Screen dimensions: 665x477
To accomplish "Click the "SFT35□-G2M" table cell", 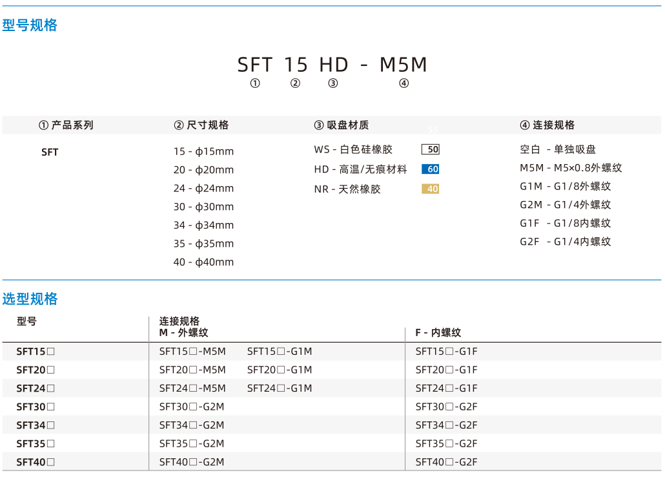I will pos(192,444).
